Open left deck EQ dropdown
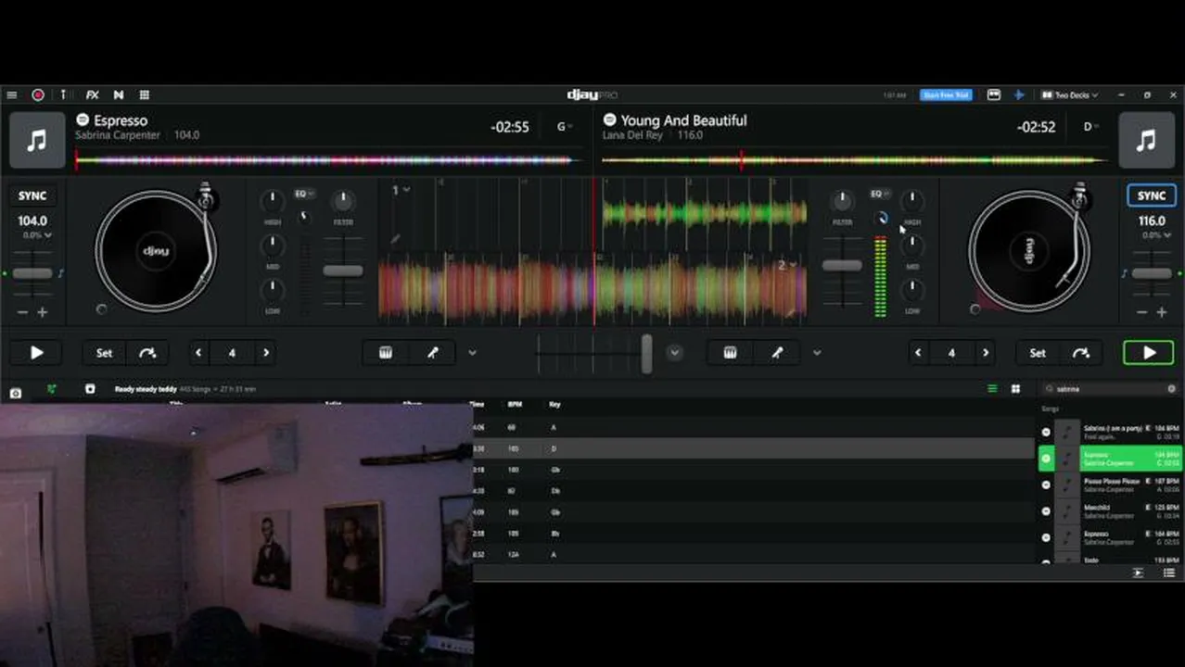 pos(303,194)
